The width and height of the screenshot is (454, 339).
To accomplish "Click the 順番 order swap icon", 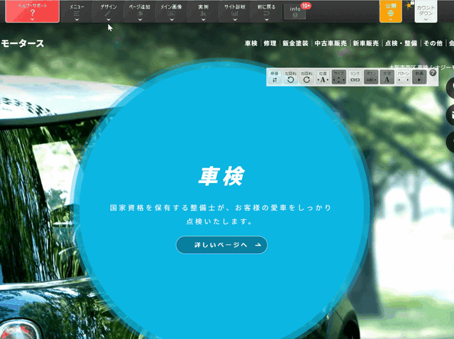I will (275, 77).
